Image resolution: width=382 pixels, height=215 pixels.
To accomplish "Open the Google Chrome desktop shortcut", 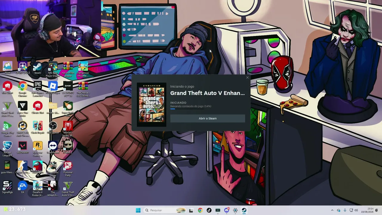I will (x=22, y=89).
